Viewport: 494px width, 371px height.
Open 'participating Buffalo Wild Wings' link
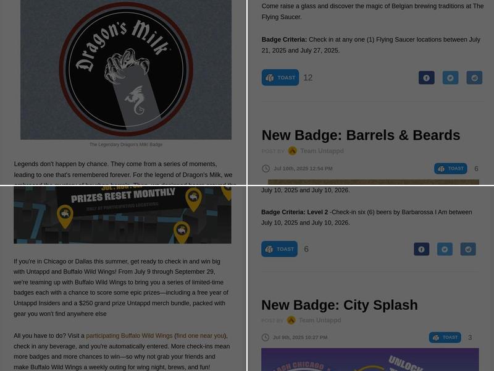129,336
